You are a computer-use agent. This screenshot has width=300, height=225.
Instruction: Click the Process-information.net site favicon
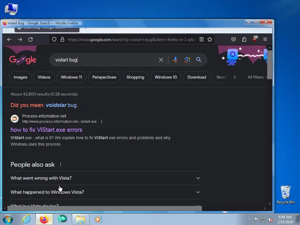point(15,119)
